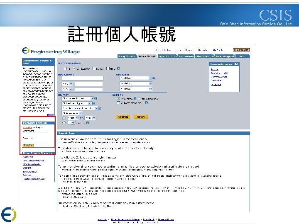299x224 pixels.
Task: Enable the Autostemming off checkbox
Action: coord(118,103)
